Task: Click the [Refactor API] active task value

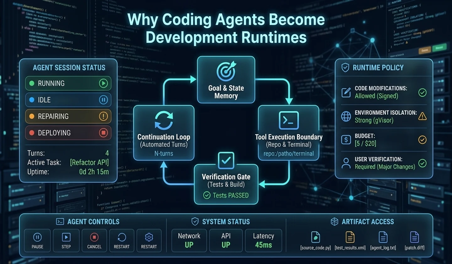Action: tap(89, 162)
